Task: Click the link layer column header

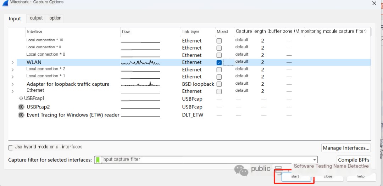Action: pos(191,32)
